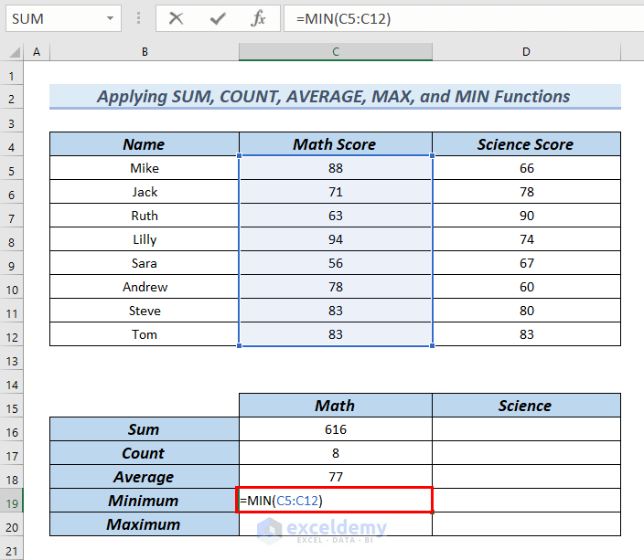Screen dimensions: 644x560
Task: Click the Sum result cell 616
Action: point(335,429)
